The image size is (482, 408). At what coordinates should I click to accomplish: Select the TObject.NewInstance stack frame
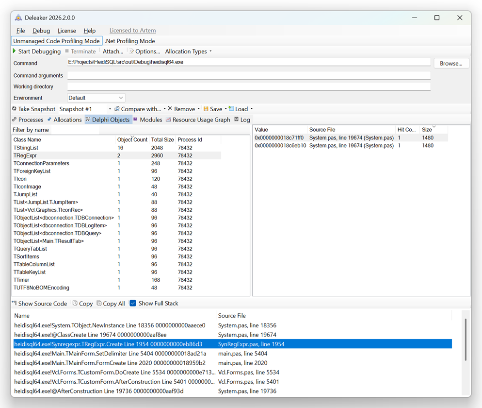[233, 325]
